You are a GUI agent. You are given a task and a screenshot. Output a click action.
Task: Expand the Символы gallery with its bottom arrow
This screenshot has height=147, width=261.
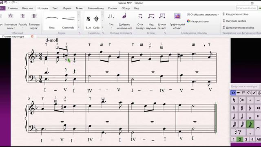(x=102, y=27)
